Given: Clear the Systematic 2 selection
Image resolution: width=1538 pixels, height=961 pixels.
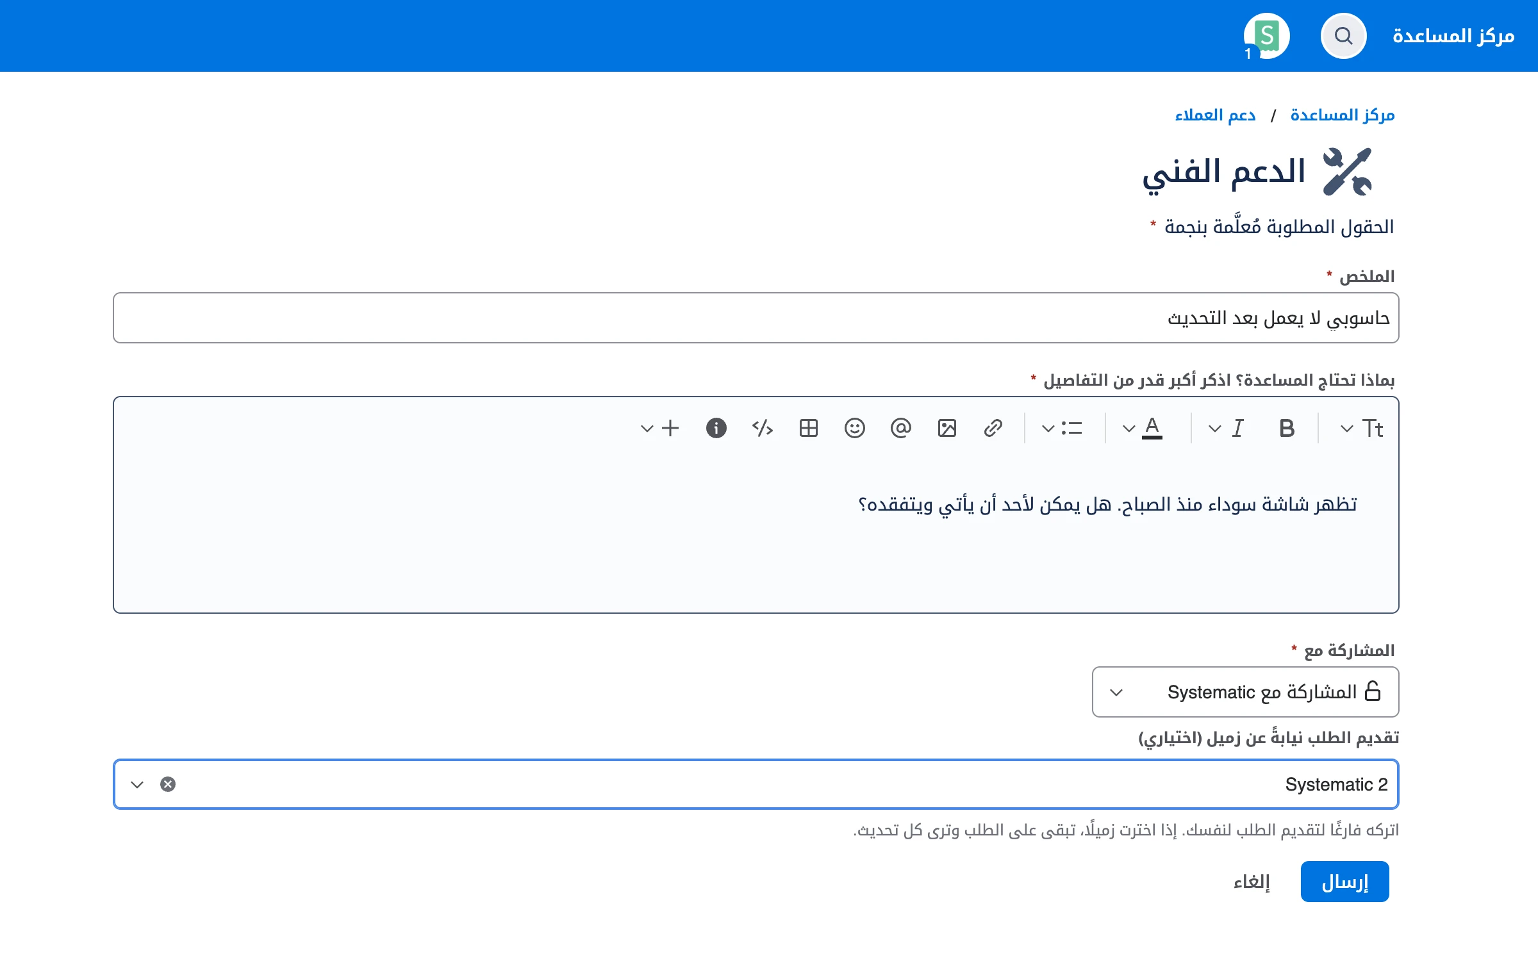Looking at the screenshot, I should [168, 784].
